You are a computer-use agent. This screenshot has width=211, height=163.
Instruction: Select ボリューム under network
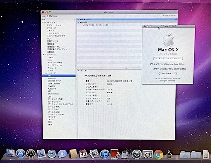(52, 68)
